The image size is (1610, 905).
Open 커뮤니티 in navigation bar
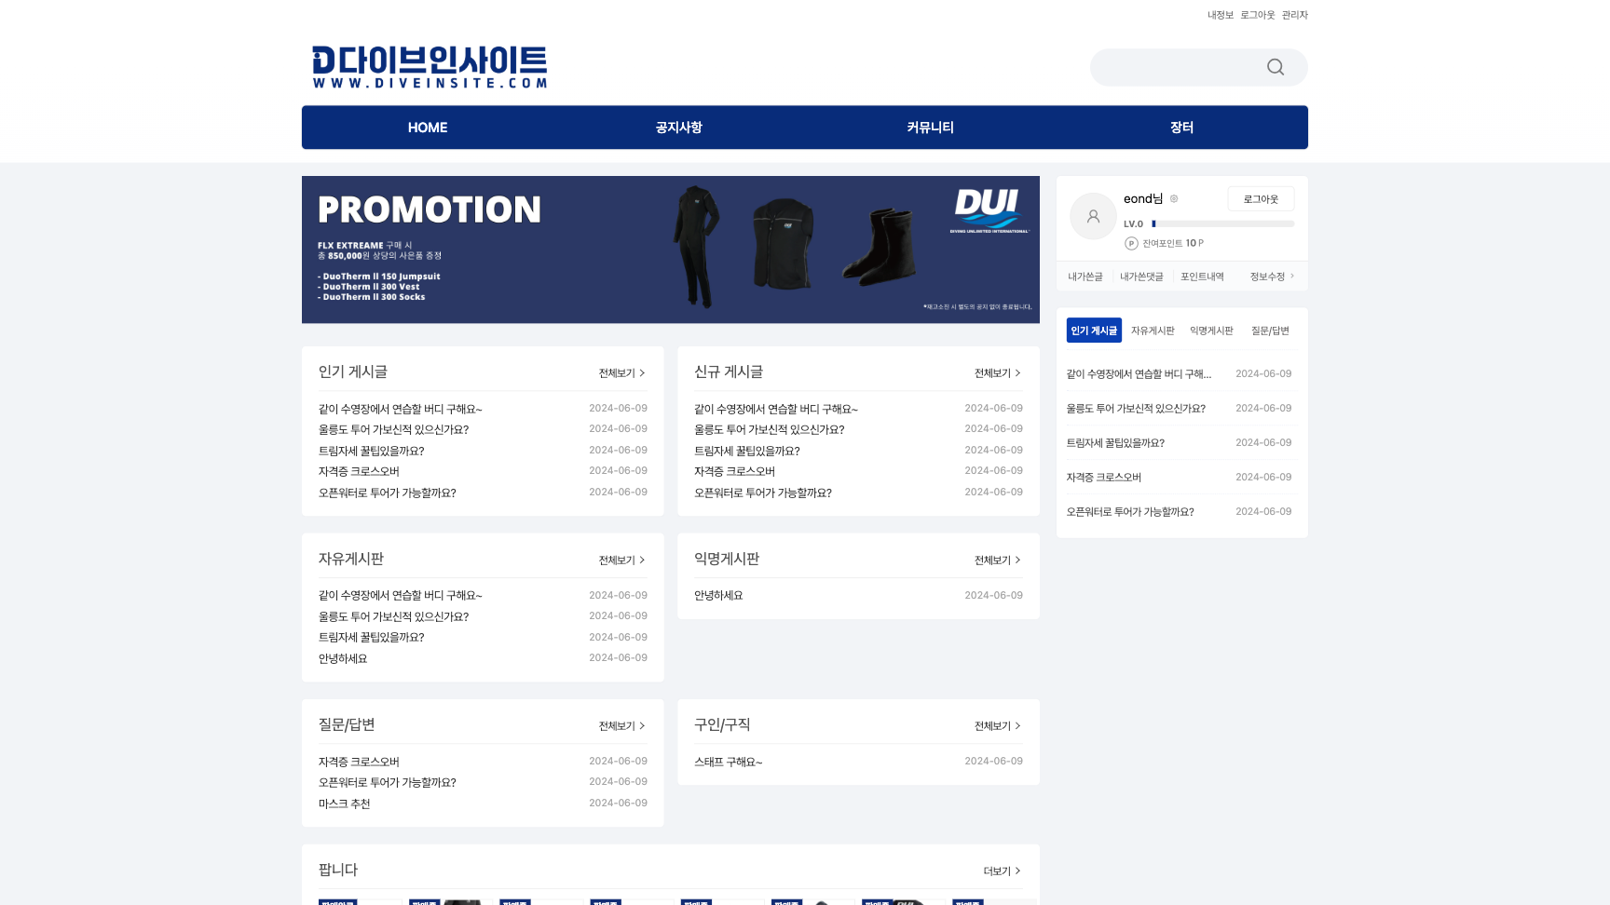point(930,128)
